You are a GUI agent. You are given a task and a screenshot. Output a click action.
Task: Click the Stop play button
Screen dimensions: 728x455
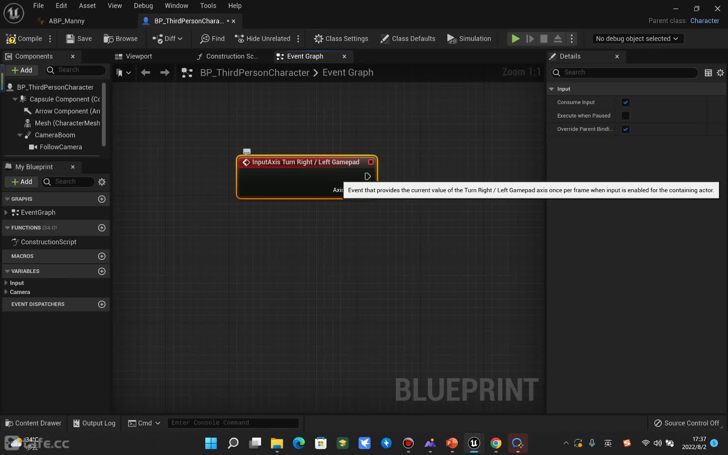(x=544, y=39)
